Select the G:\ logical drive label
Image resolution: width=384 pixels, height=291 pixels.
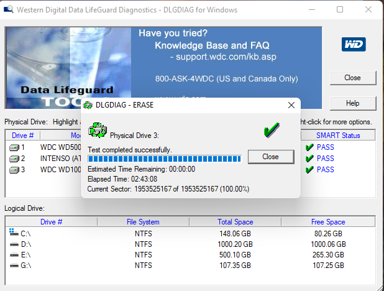[26, 266]
